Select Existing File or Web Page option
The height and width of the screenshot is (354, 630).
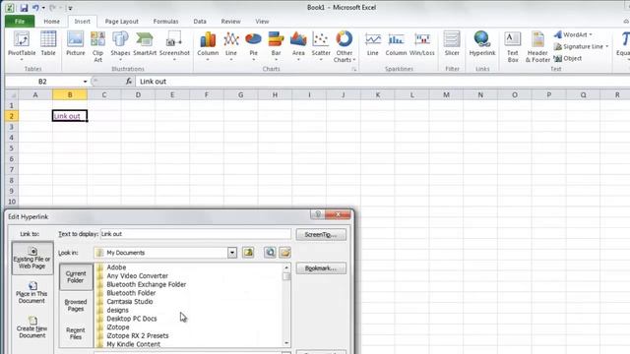point(32,258)
